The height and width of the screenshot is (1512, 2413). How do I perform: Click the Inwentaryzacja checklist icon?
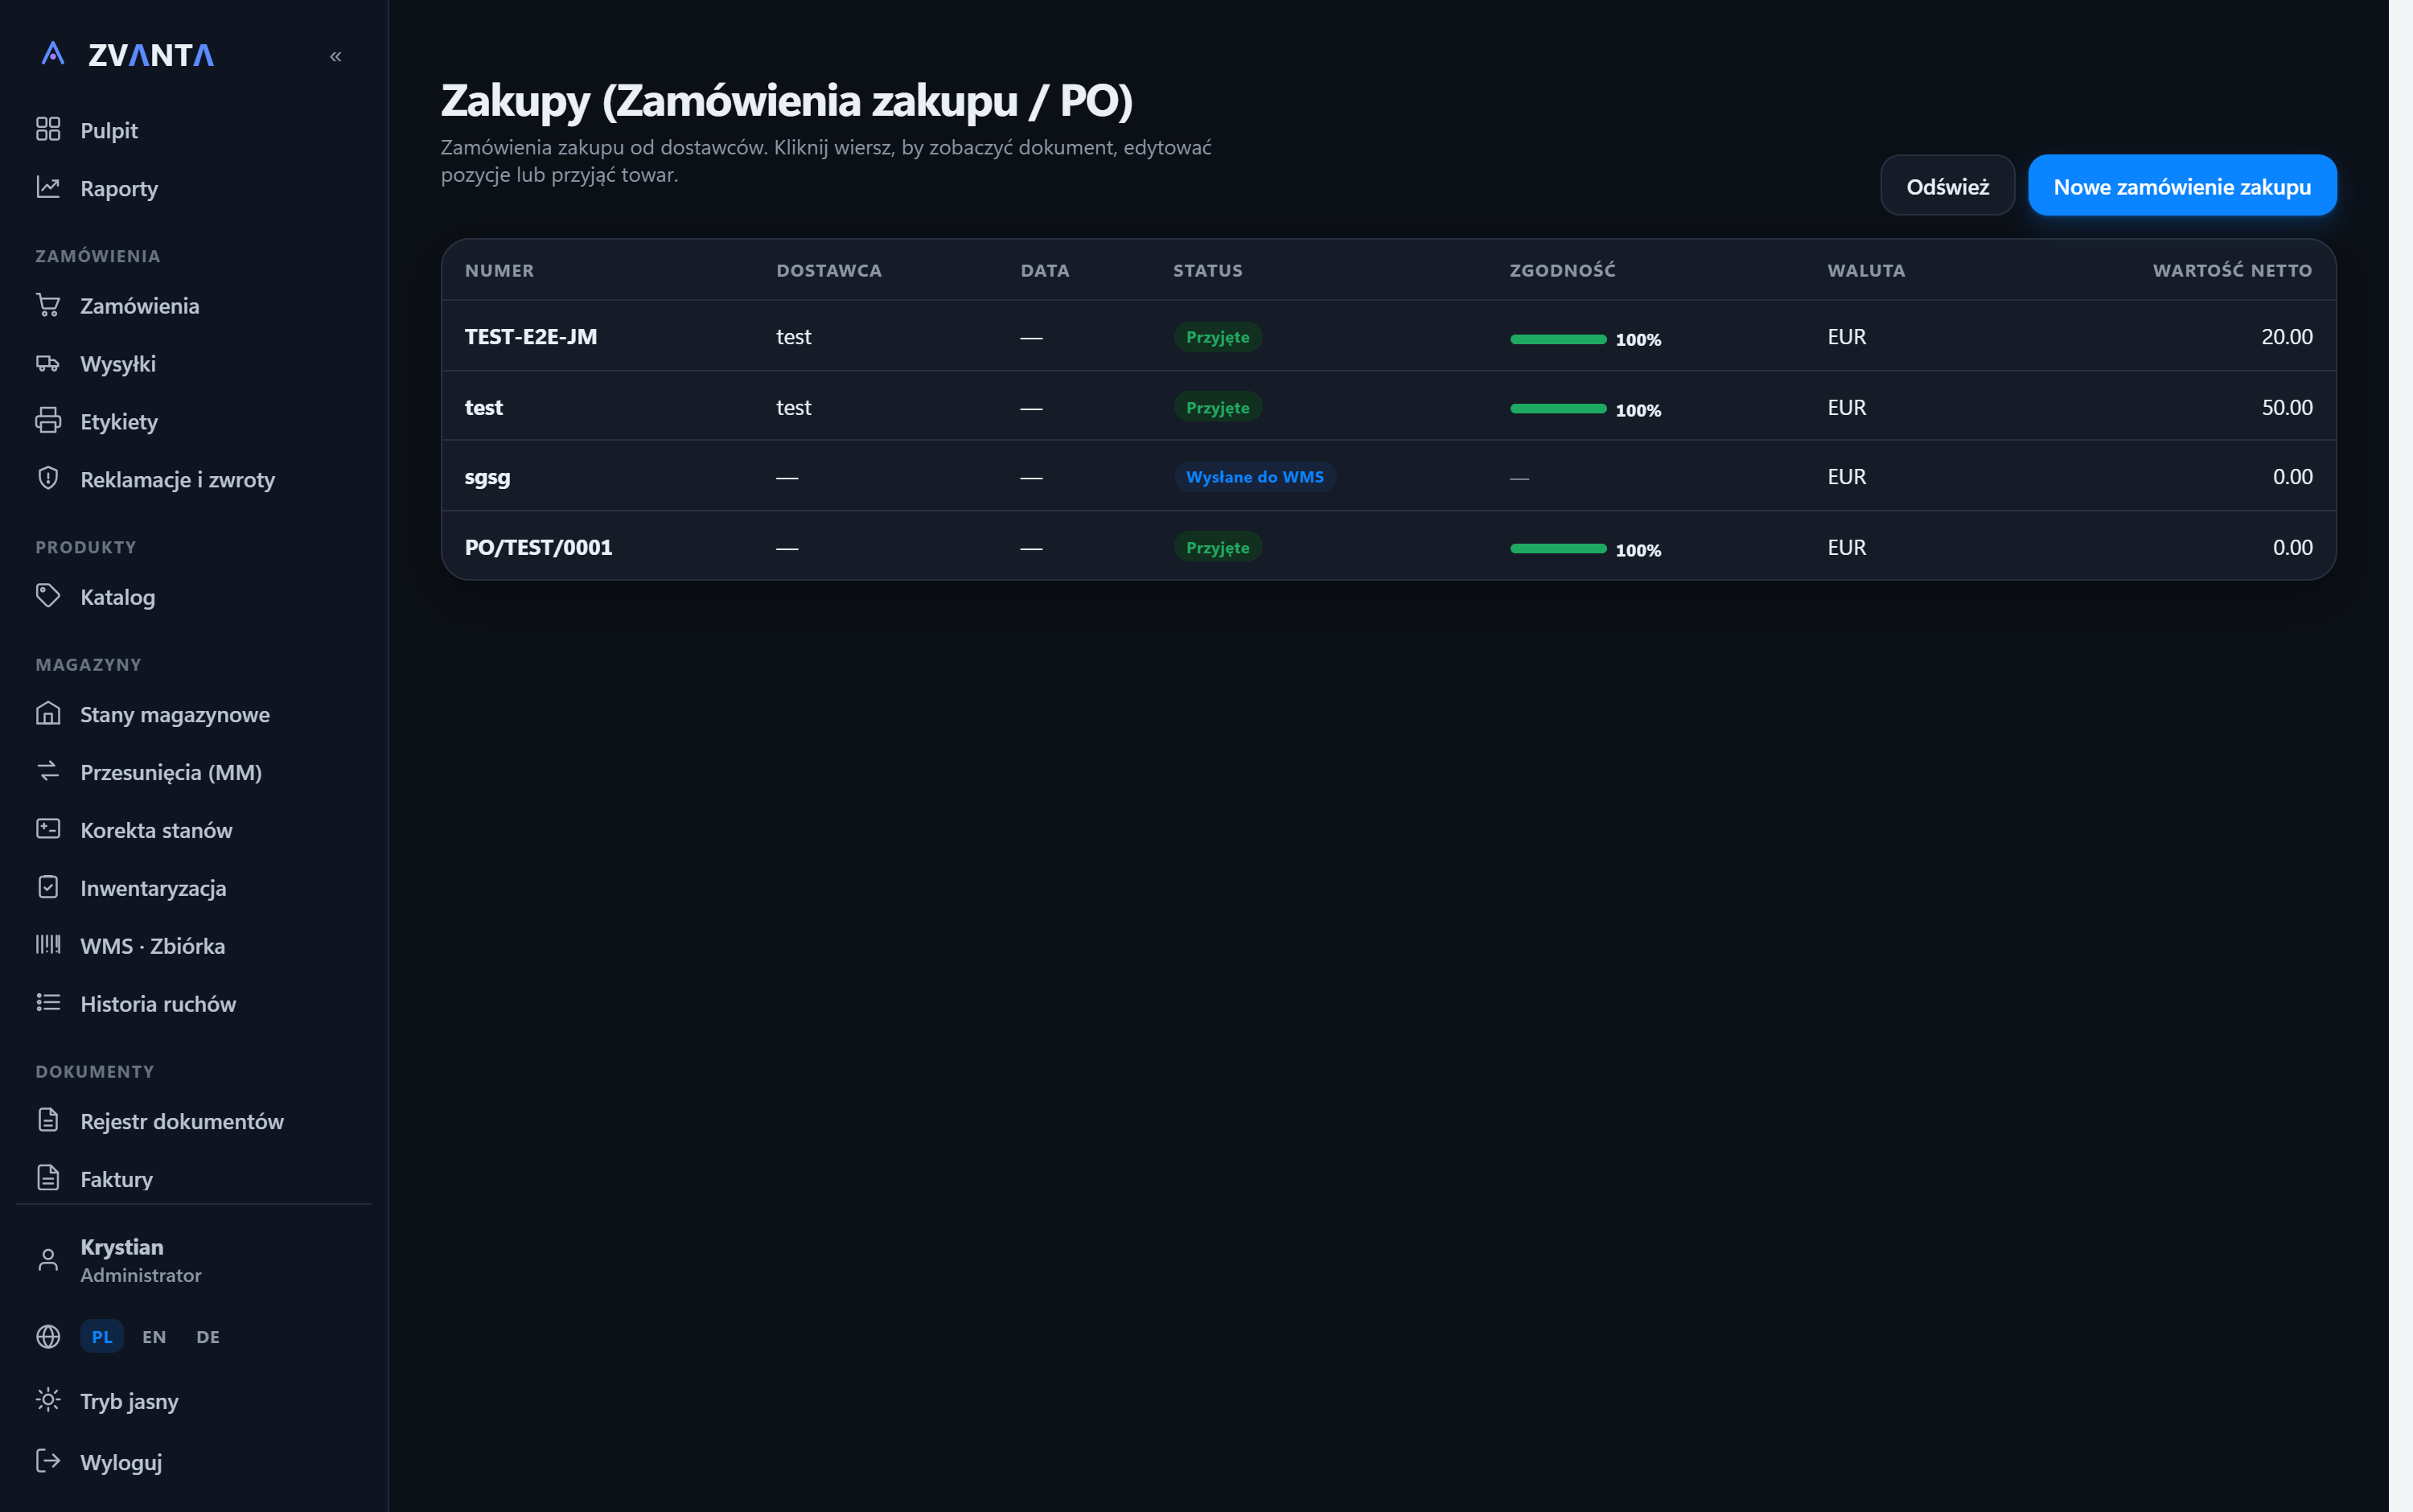pos(48,887)
